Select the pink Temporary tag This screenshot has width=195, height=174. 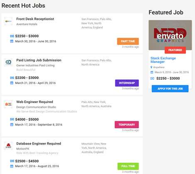pos(127,125)
